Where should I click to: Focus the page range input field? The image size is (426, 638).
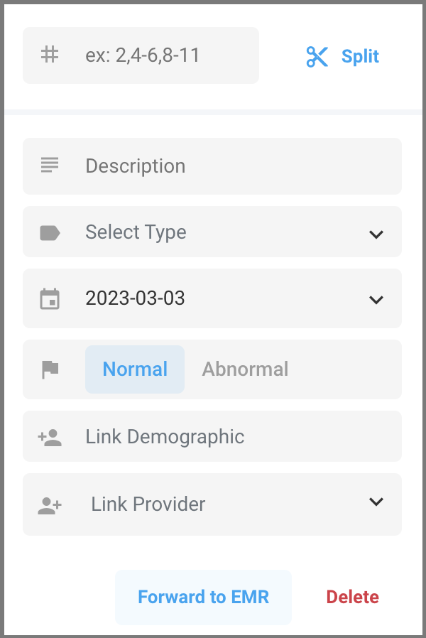coord(163,55)
